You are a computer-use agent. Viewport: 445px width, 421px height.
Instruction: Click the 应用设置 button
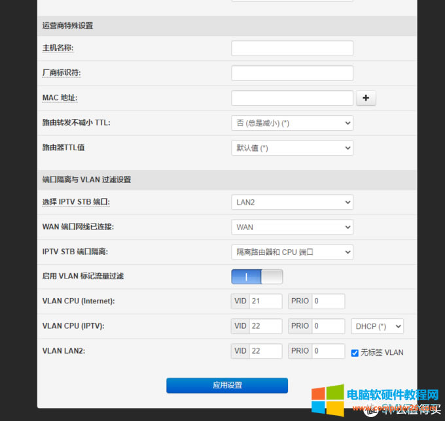click(227, 385)
